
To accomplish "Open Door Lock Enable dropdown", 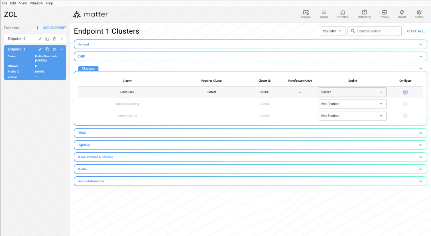I will 352,92.
